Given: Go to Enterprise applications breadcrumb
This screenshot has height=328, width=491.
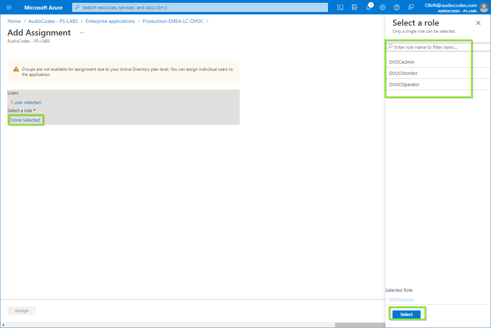Looking at the screenshot, I should click(x=110, y=21).
